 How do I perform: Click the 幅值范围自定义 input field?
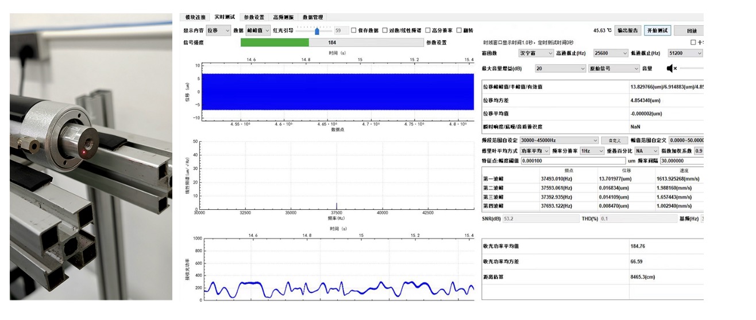(686, 140)
